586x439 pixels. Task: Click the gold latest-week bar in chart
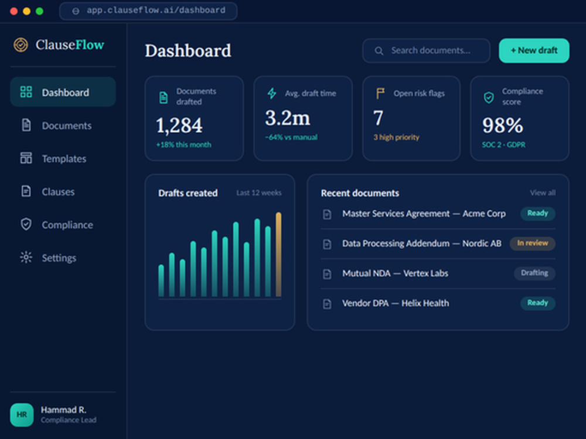click(x=278, y=254)
